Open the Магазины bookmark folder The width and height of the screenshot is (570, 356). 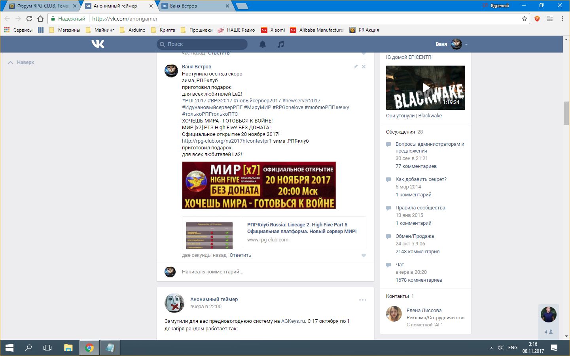tap(65, 30)
